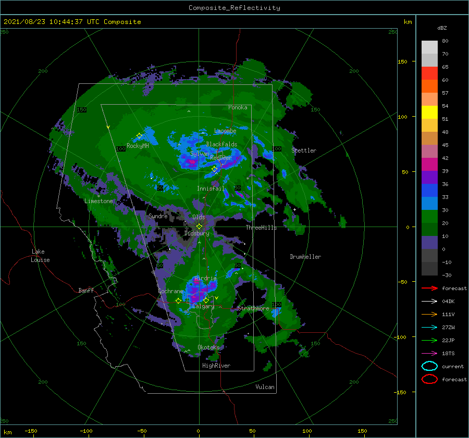Click the RedDeer city label
The image size is (469, 438).
coord(221,158)
